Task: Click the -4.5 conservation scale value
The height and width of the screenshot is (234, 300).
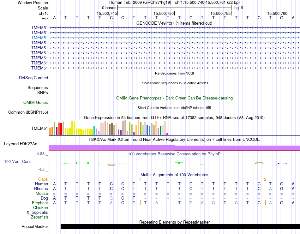Action: pyautogui.click(x=41, y=170)
